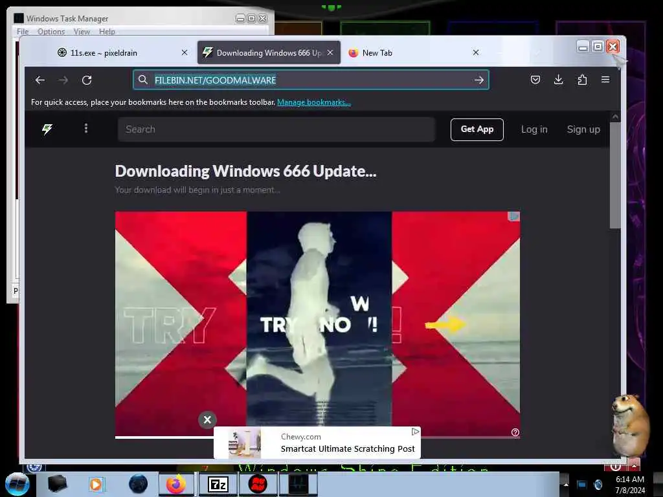The height and width of the screenshot is (497, 663).
Task: Click the vertical page scrollbar thumb
Action: 615,175
